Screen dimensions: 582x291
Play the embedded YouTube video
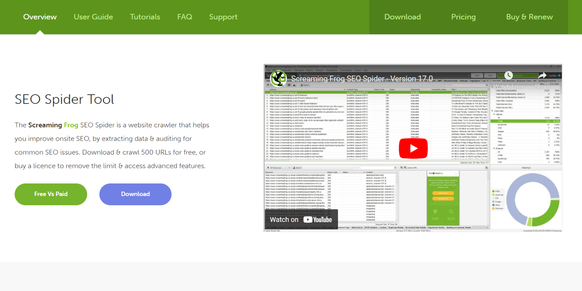click(x=413, y=148)
